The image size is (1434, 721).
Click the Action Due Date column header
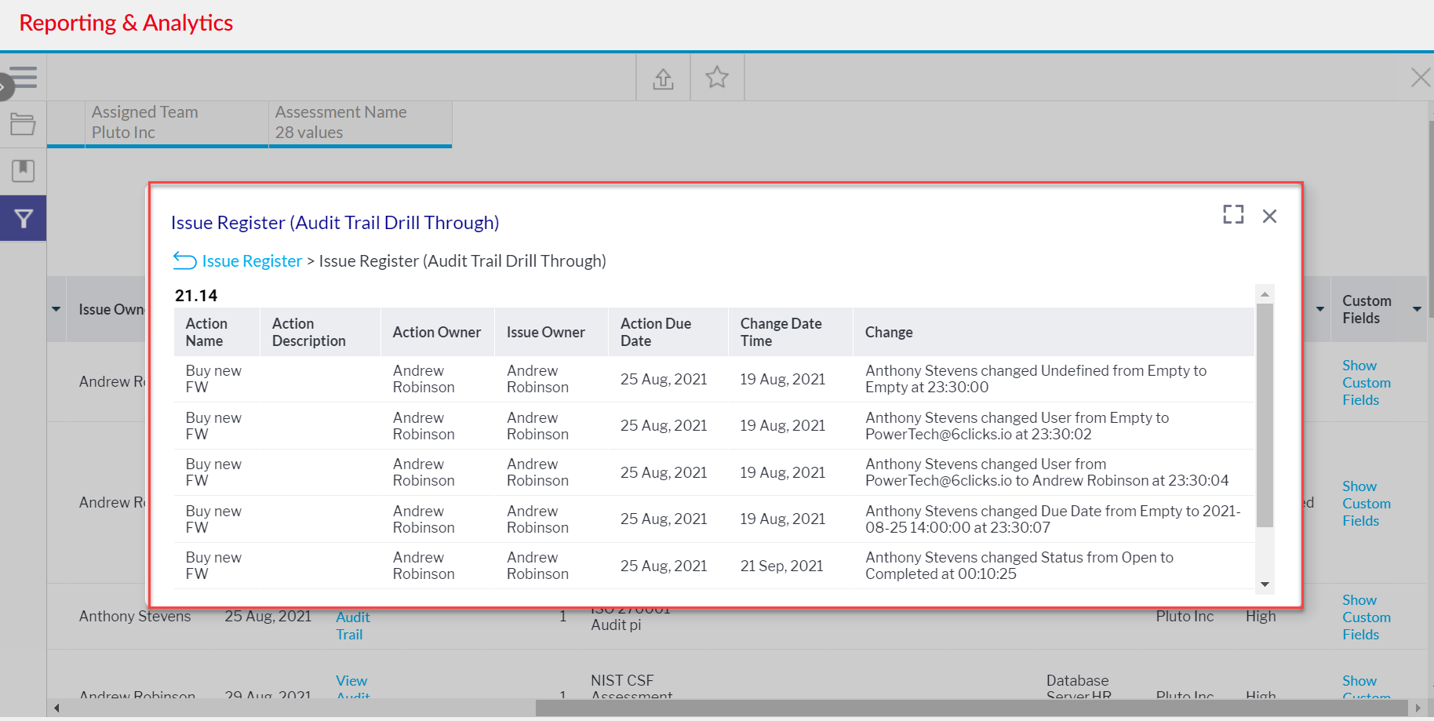pos(656,332)
